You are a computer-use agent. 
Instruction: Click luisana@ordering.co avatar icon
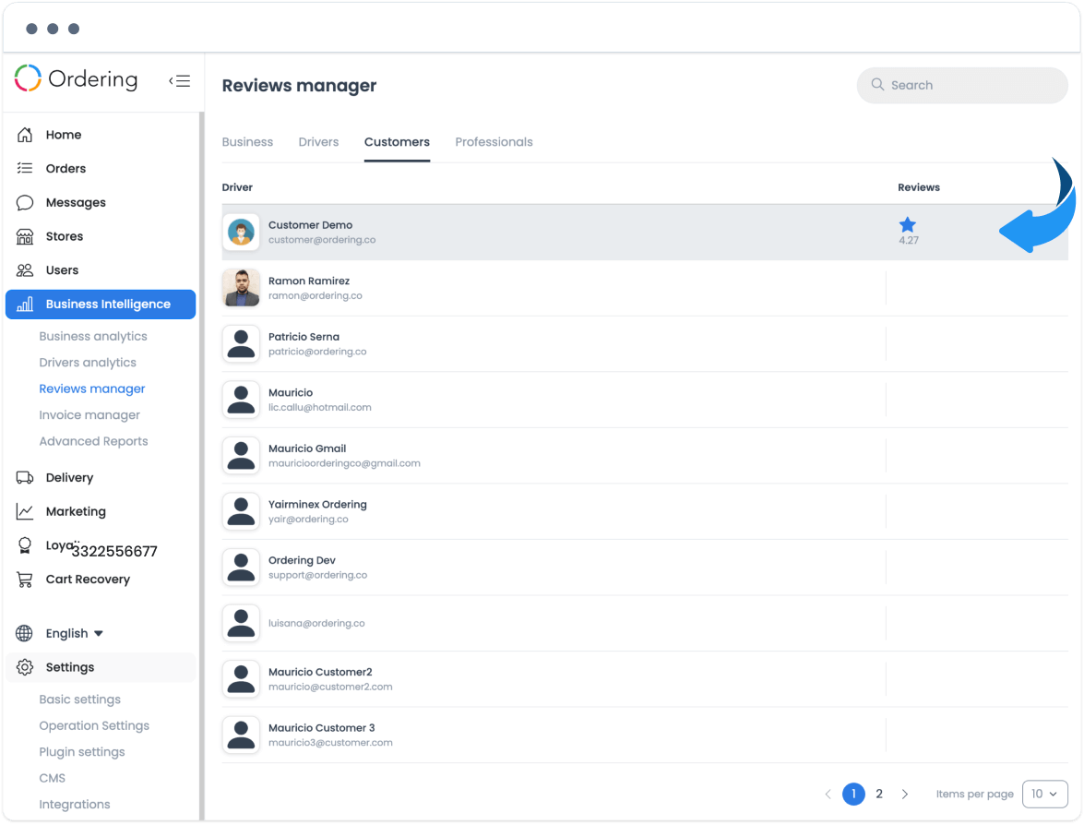click(x=242, y=624)
